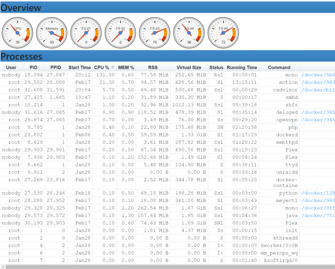Click the FS #3 gauge showing 75
The width and height of the screenshot is (335, 269).
(x=155, y=33)
